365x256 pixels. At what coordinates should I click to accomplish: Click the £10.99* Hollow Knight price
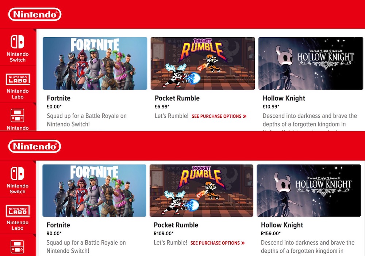271,107
